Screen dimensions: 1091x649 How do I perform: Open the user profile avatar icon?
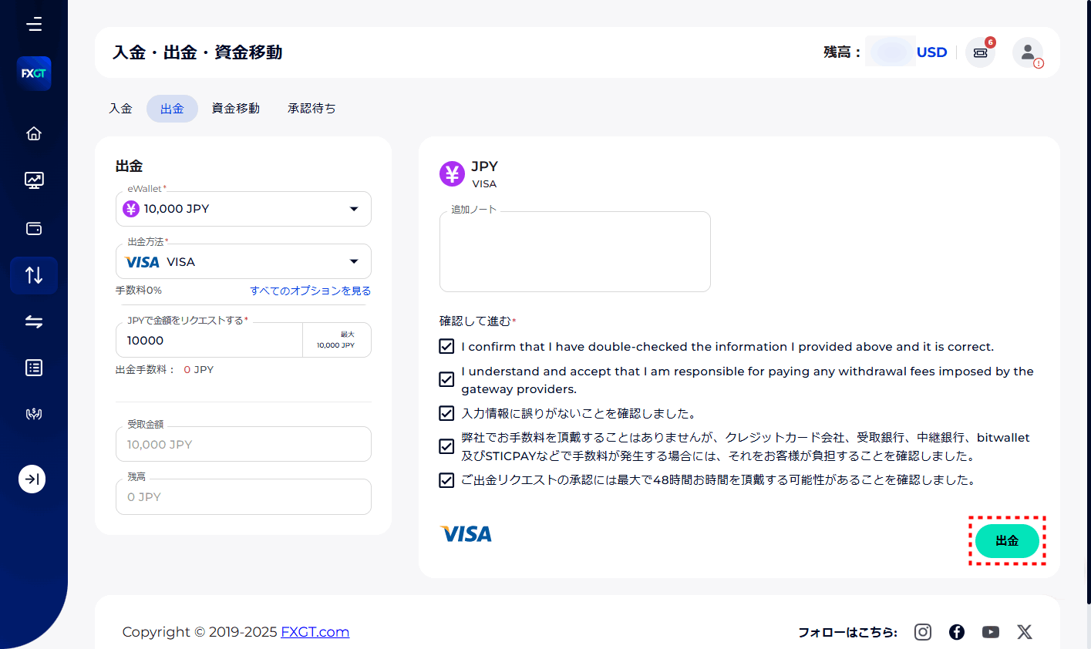1028,52
